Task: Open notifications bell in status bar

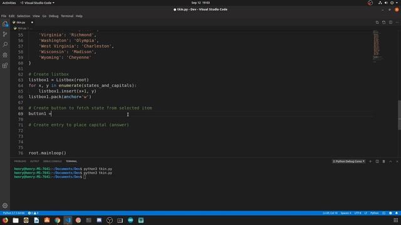Action: 397,213
